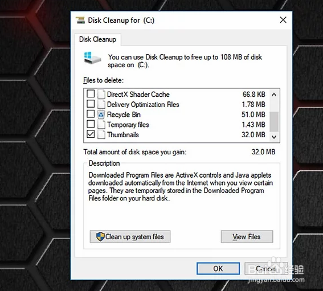Click the 32.0 MB Thumbnails size

[x=254, y=135]
